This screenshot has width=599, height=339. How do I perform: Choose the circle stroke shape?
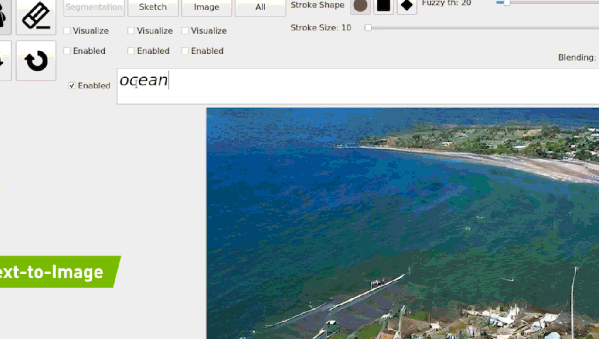tap(360, 6)
